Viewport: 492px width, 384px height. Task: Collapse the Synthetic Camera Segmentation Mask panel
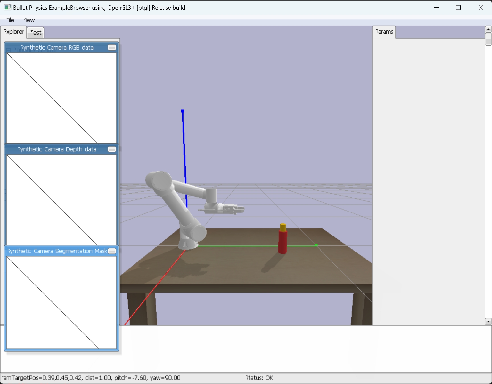pos(112,251)
